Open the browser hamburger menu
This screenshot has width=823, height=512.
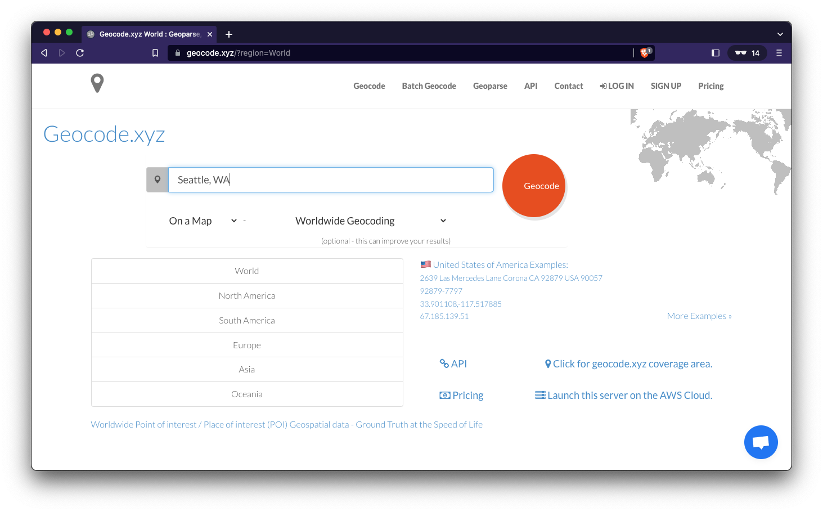[779, 53]
